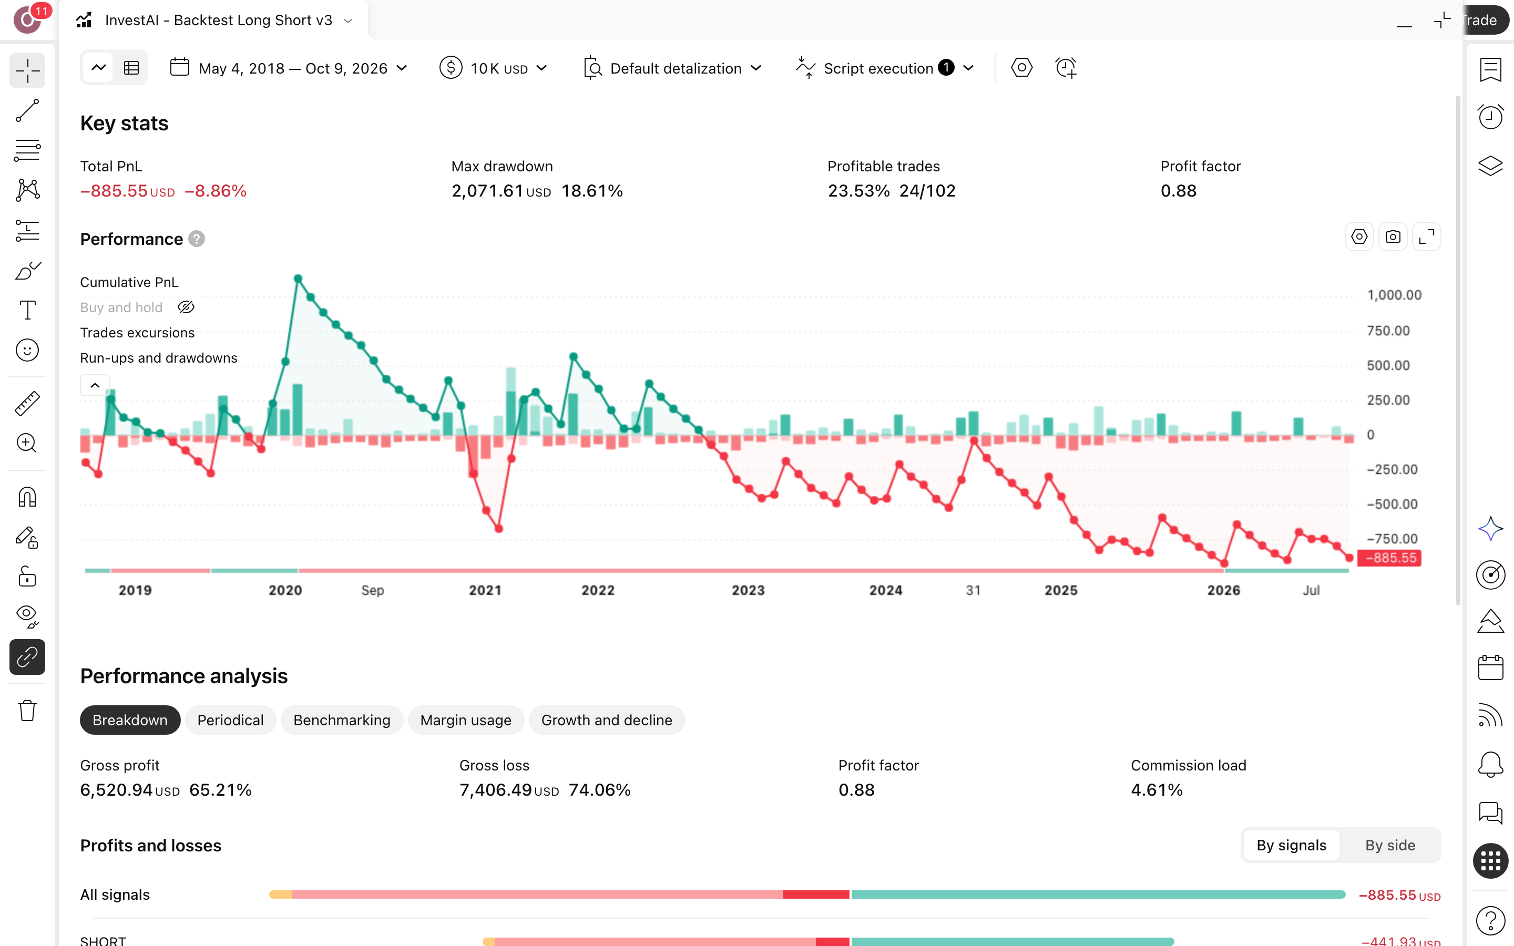Select the Margin usage tab
1514x946 pixels.
coord(465,720)
